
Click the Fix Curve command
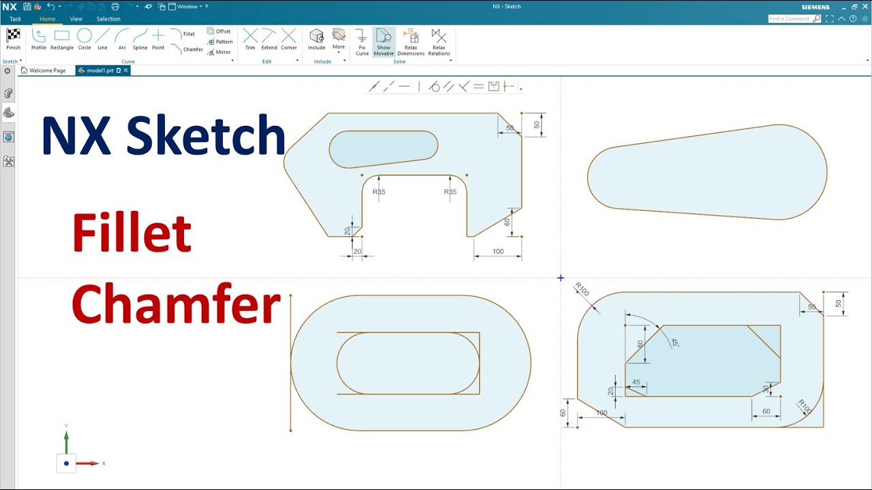[x=362, y=42]
